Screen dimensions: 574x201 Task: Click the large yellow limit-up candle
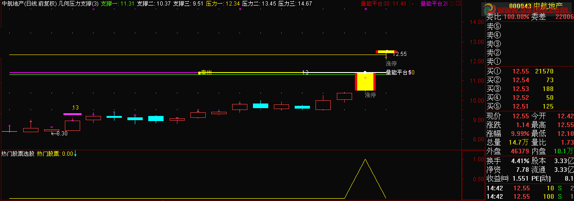point(365,81)
